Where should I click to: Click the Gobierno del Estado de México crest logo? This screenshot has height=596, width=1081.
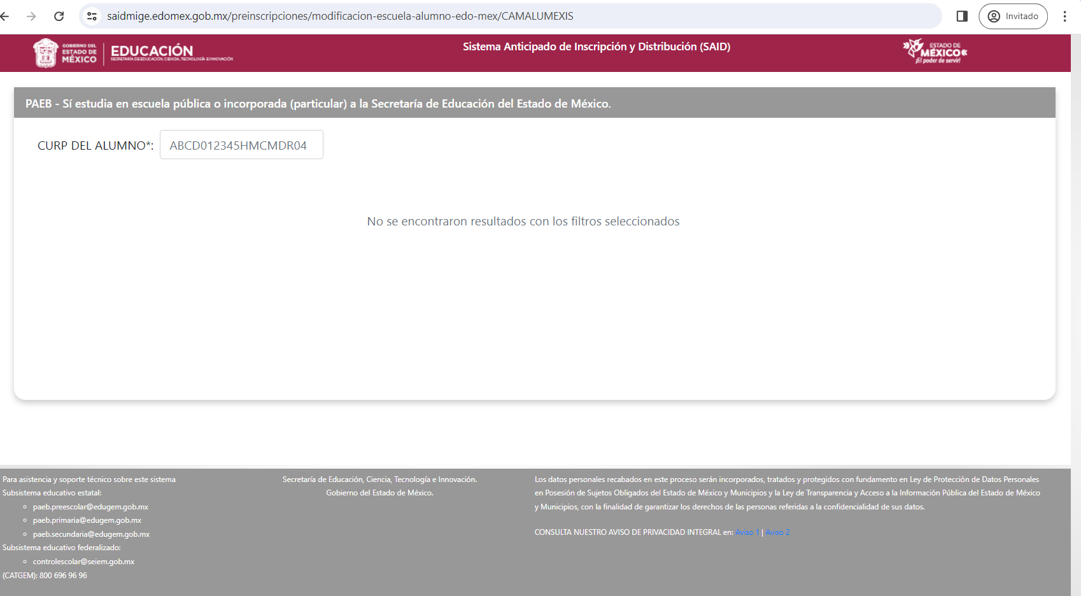coord(46,52)
